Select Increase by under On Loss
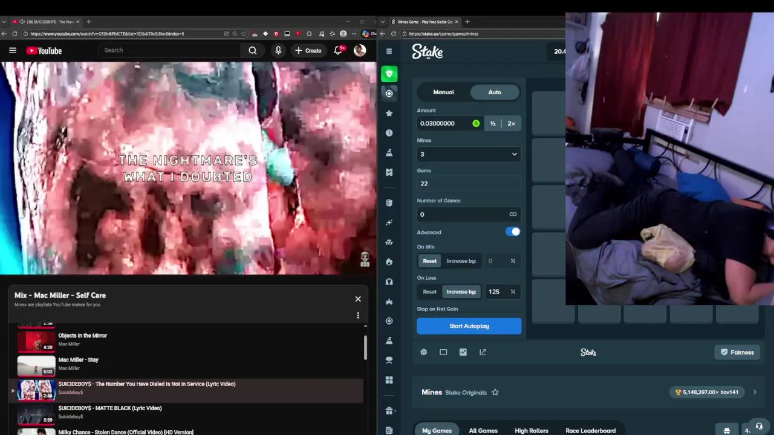The height and width of the screenshot is (435, 774). coord(461,292)
